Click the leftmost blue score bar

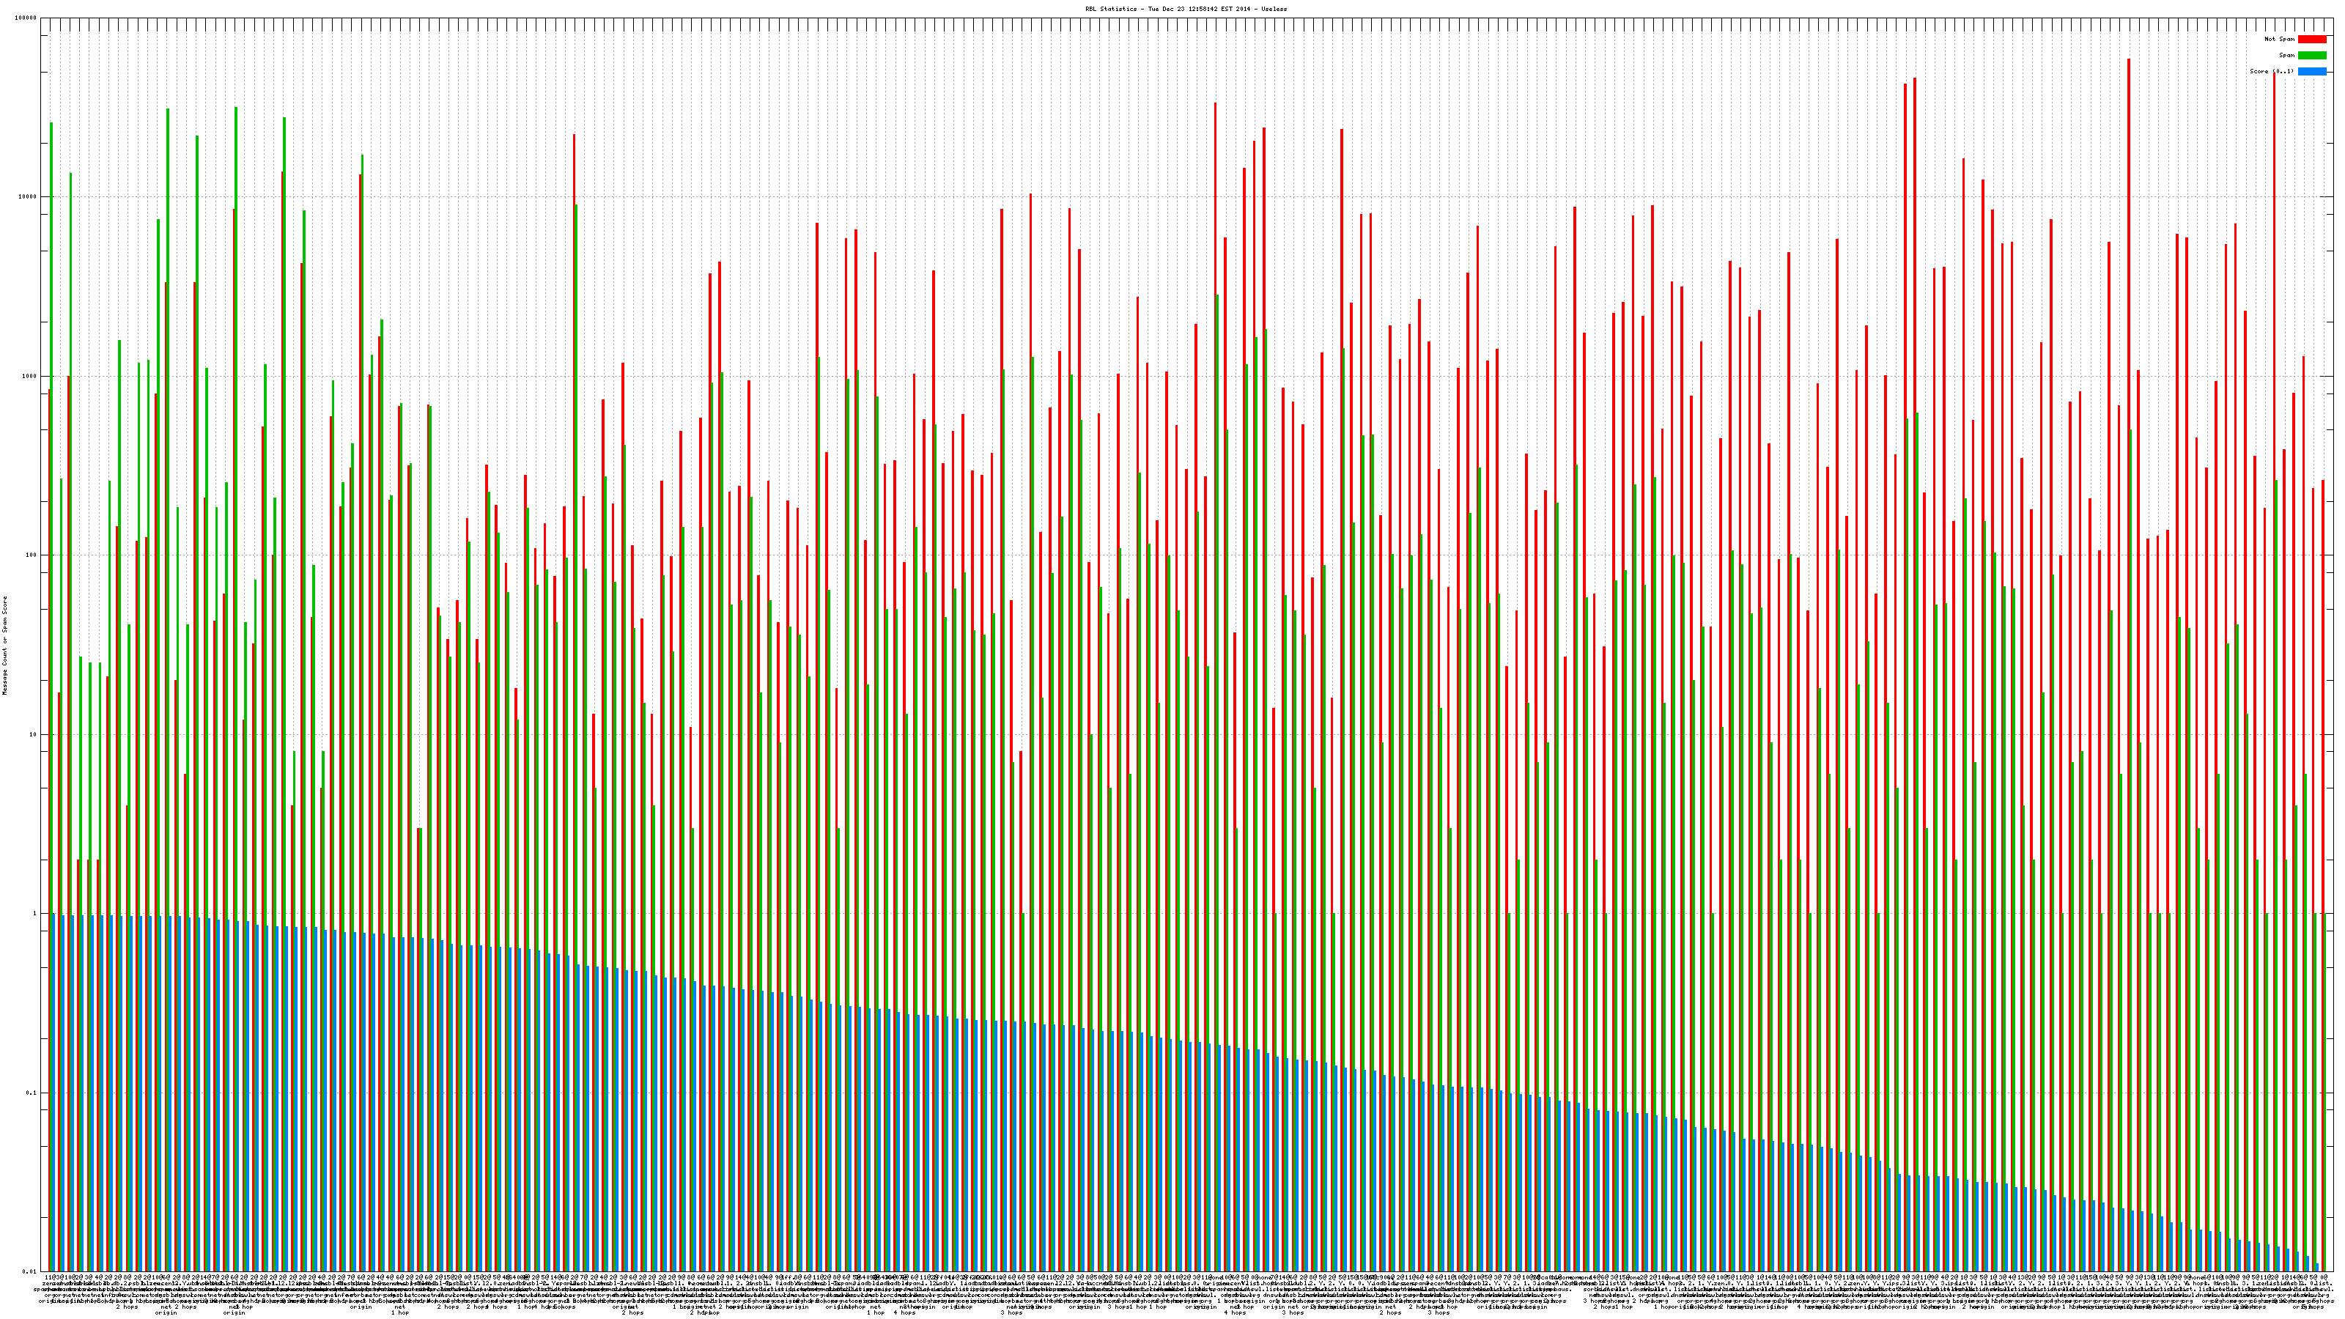pyautogui.click(x=55, y=1093)
